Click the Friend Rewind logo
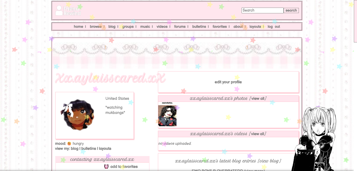 click(x=68, y=10)
